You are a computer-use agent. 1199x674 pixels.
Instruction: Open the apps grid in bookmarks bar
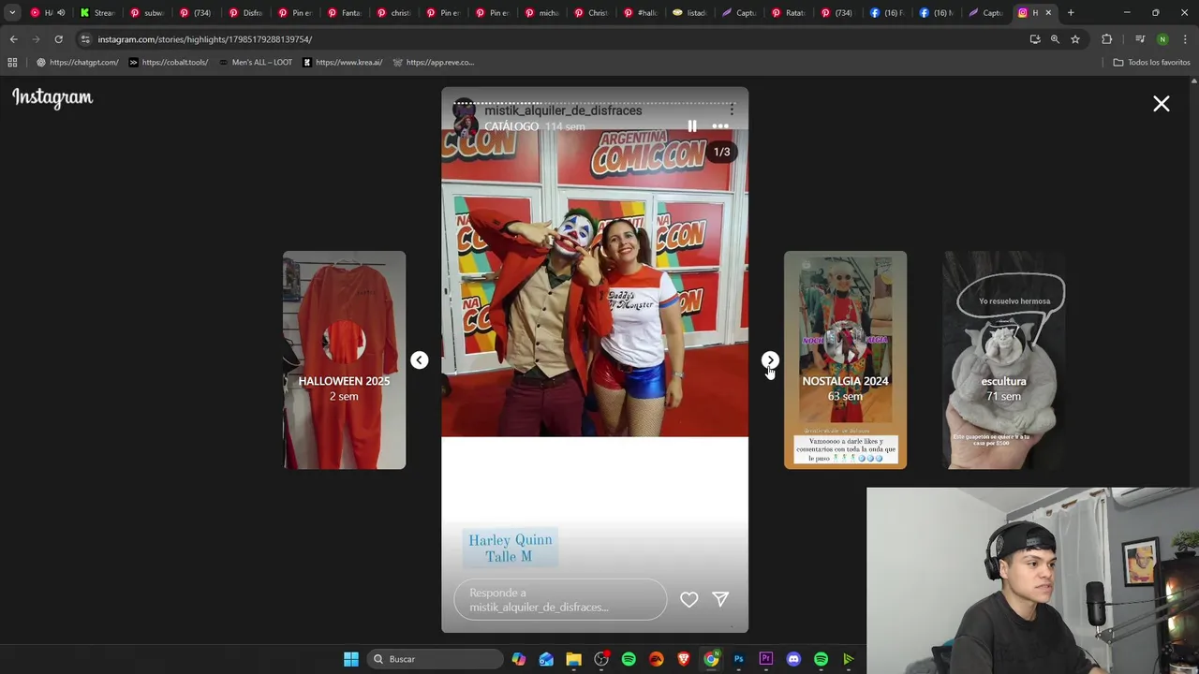12,63
